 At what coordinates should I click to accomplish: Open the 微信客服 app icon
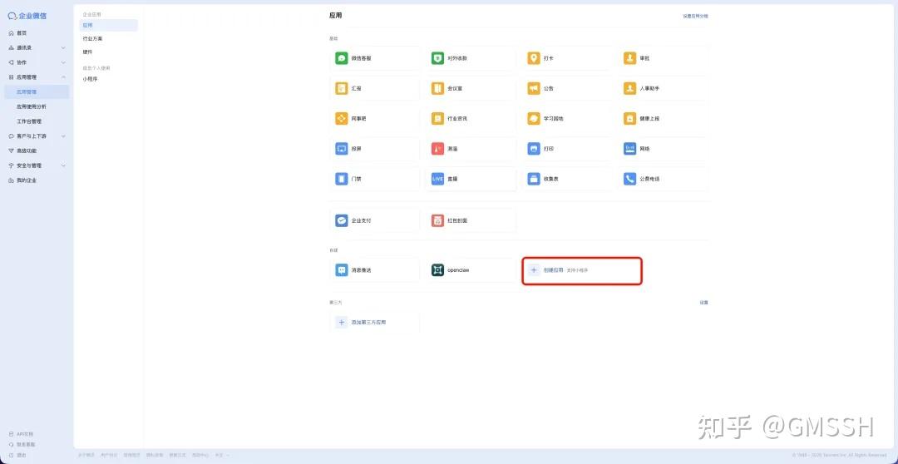pyautogui.click(x=342, y=58)
